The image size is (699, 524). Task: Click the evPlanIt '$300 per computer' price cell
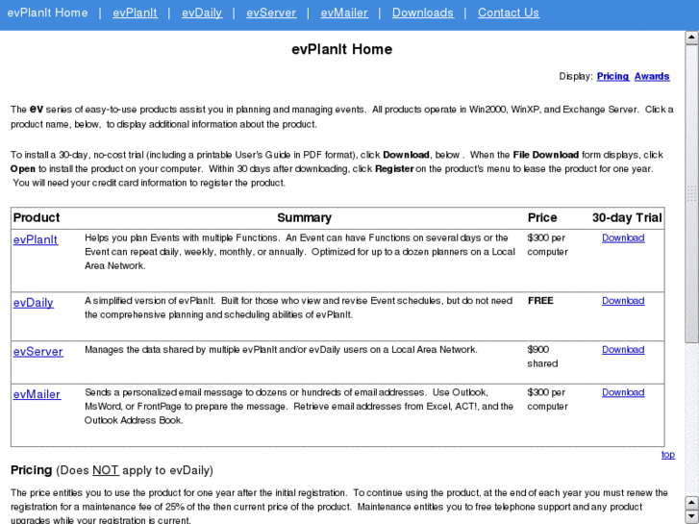pyautogui.click(x=547, y=245)
